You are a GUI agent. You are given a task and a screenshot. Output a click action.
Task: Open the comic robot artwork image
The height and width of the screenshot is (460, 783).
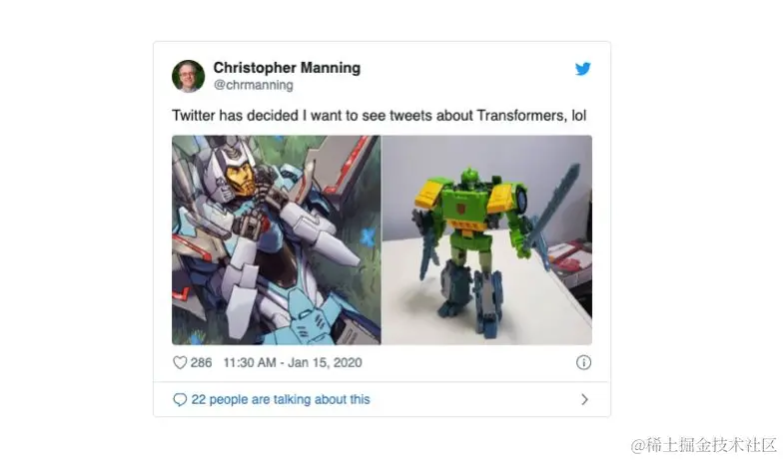[x=276, y=239]
